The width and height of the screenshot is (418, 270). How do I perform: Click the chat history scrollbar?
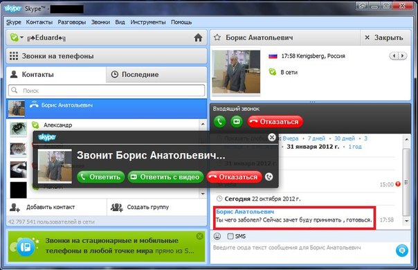[x=406, y=181]
